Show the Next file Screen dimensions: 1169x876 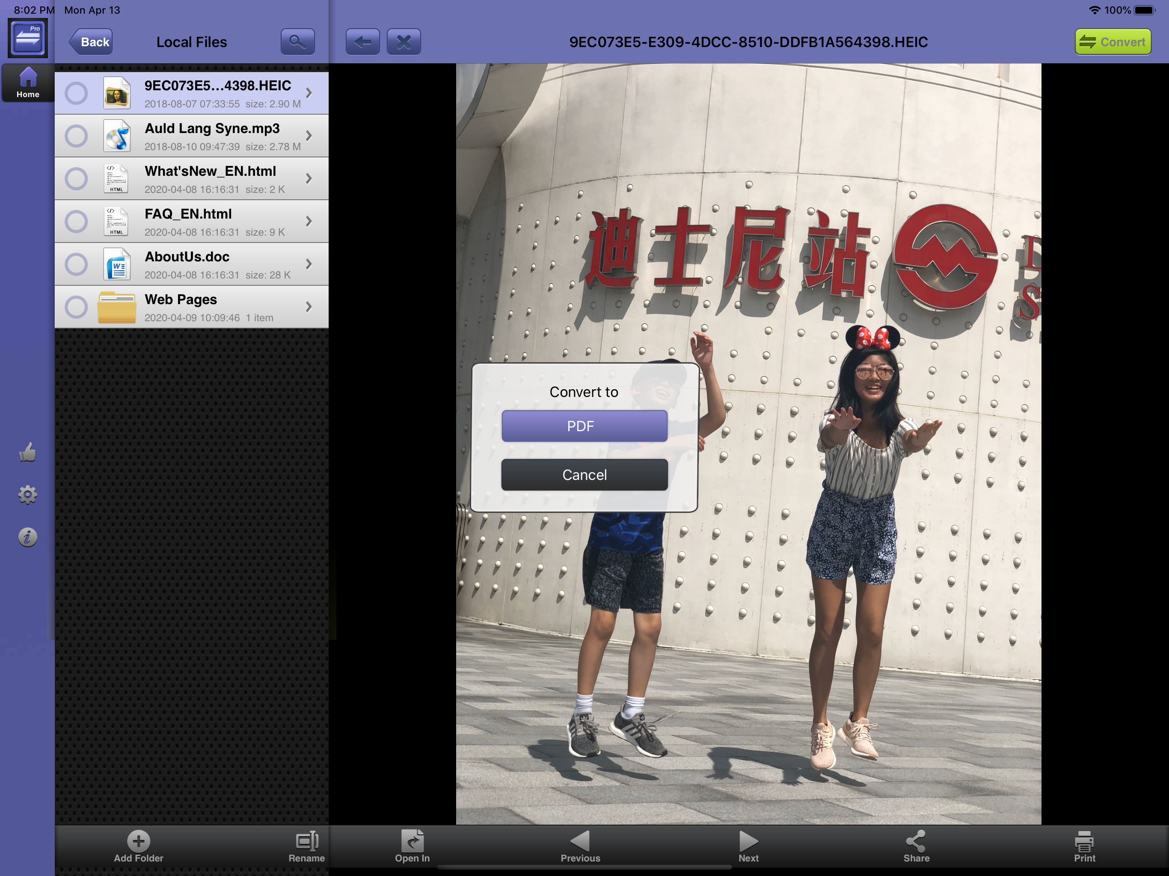coord(748,846)
